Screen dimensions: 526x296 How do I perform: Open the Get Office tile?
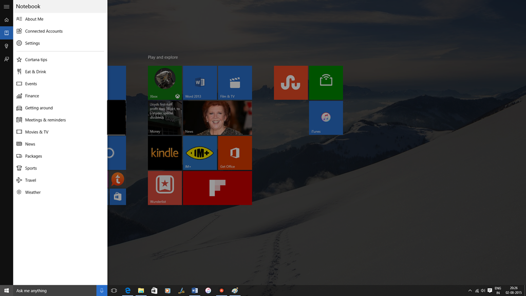(235, 153)
